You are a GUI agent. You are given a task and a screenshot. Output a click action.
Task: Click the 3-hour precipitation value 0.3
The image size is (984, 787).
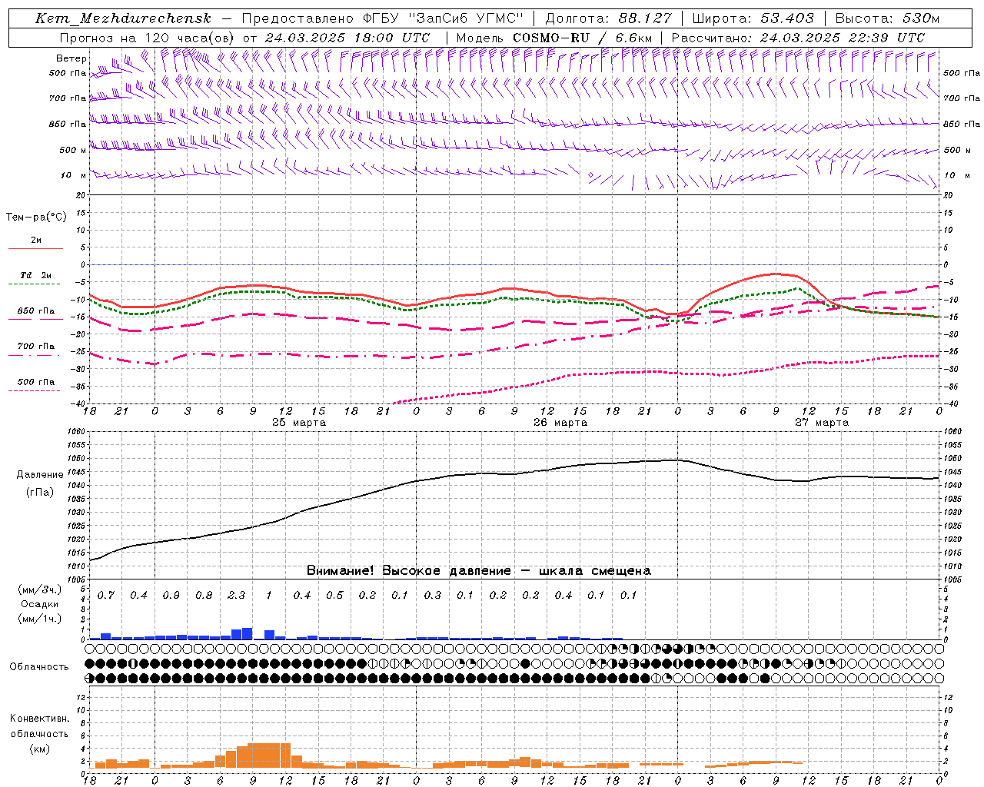[x=433, y=595]
